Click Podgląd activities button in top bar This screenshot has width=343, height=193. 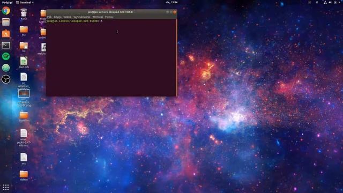[x=7, y=2]
